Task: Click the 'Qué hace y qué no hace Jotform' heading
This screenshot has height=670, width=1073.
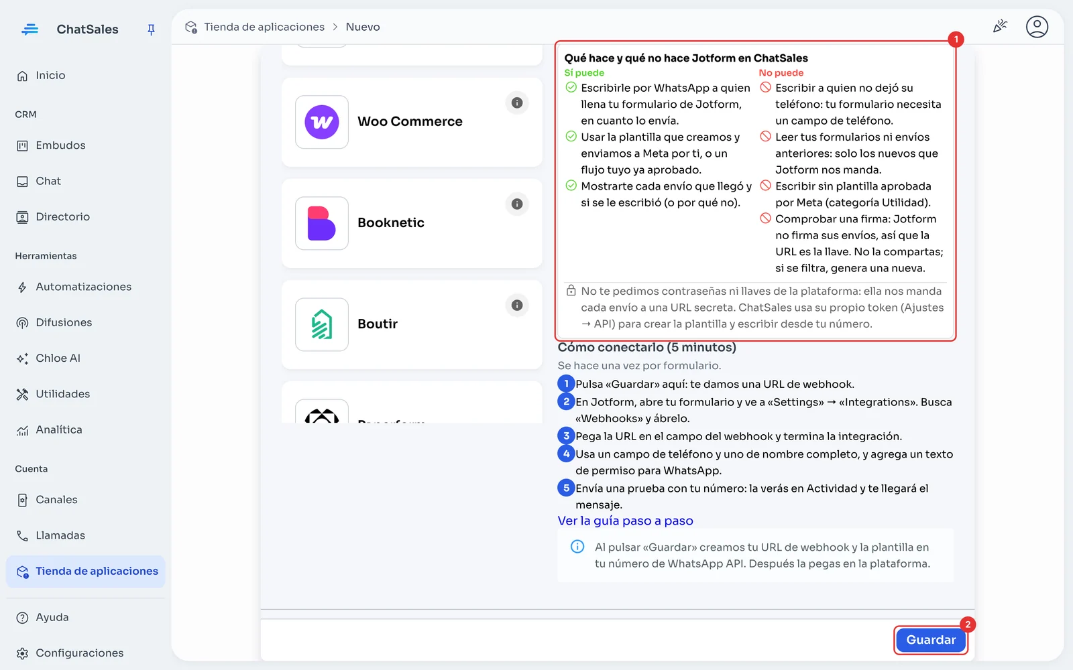Action: (x=686, y=58)
